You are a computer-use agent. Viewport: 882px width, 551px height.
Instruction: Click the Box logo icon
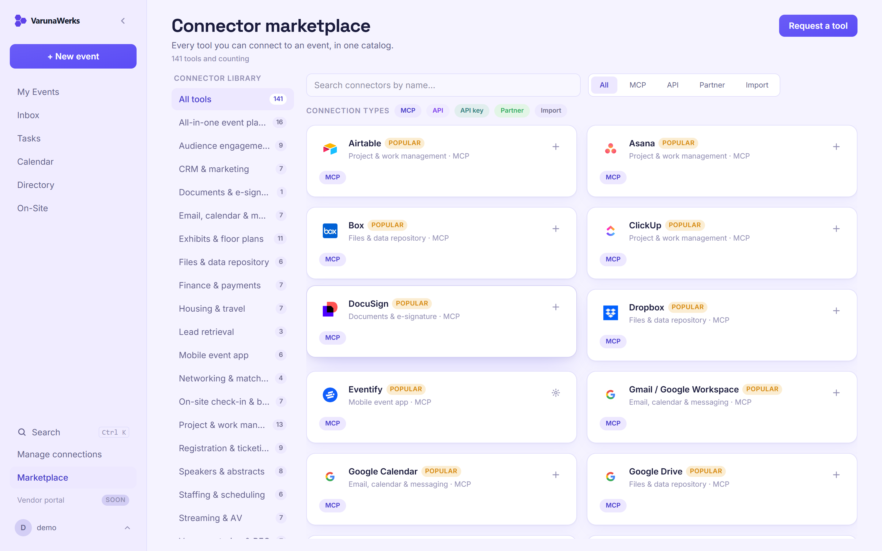point(330,231)
